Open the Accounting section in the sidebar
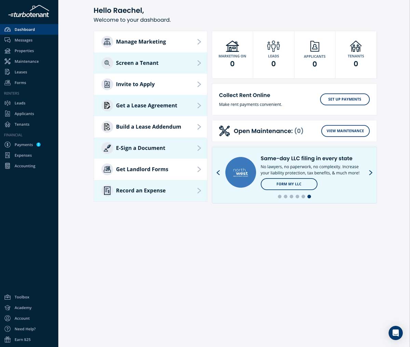The width and height of the screenshot is (410, 347). pyautogui.click(x=25, y=166)
